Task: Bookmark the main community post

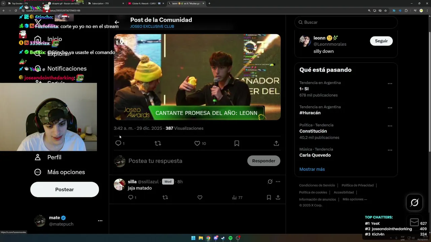Action: (237, 143)
